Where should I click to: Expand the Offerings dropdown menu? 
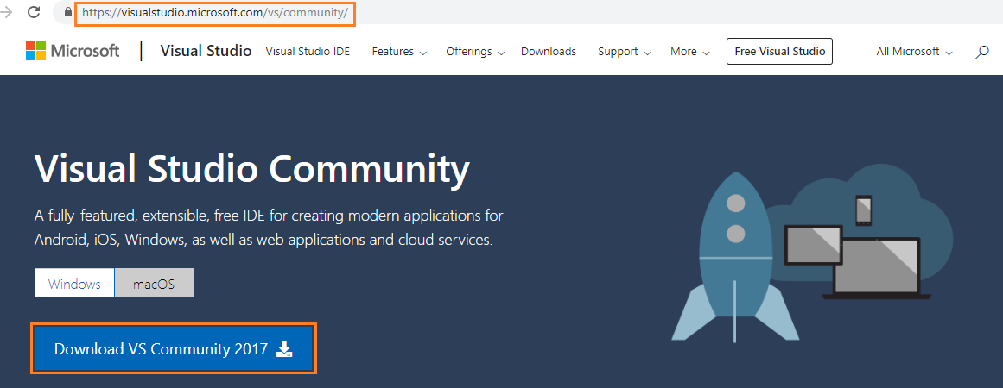click(475, 52)
